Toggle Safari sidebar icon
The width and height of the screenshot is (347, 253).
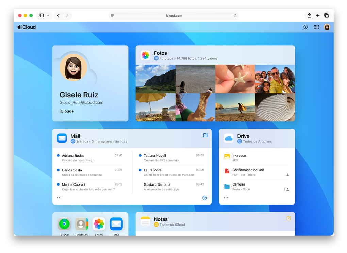click(x=41, y=16)
